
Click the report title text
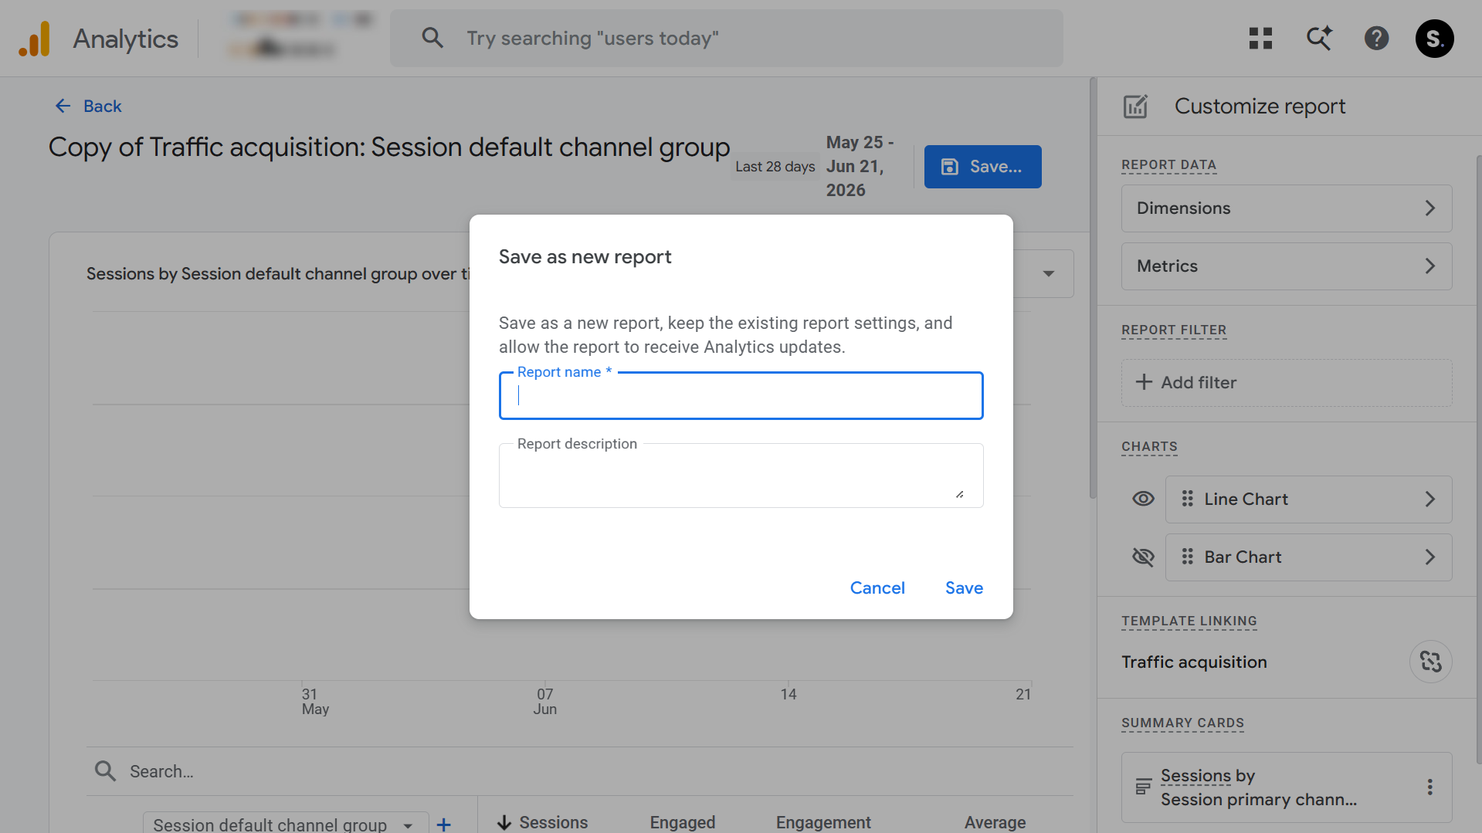point(389,147)
